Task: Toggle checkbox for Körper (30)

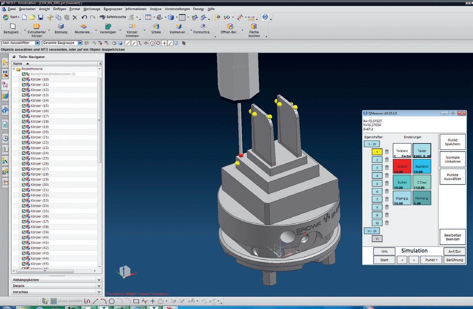Action: 24,185
